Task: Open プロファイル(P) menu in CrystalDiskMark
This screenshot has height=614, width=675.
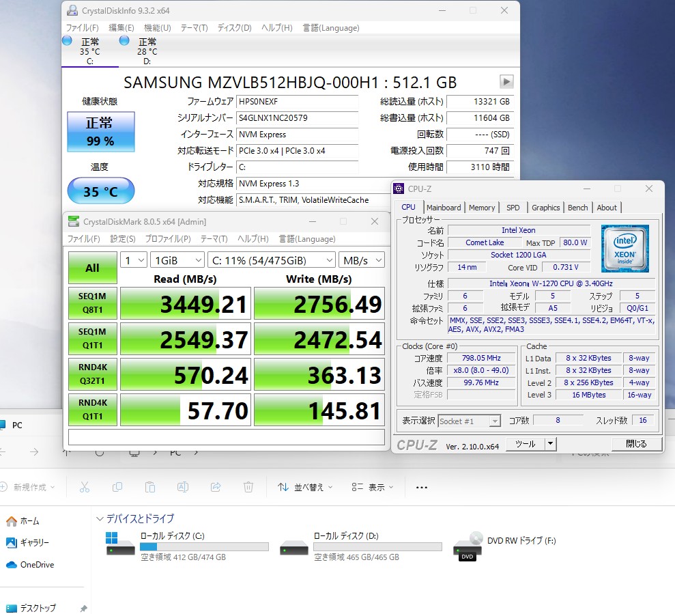Action: 168,239
